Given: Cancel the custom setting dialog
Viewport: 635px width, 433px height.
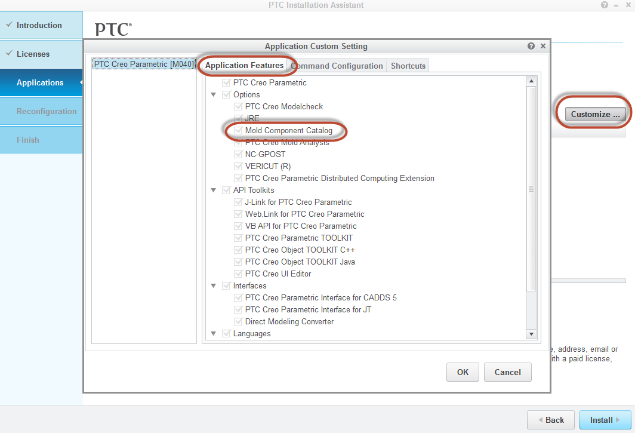Looking at the screenshot, I should (x=507, y=372).
